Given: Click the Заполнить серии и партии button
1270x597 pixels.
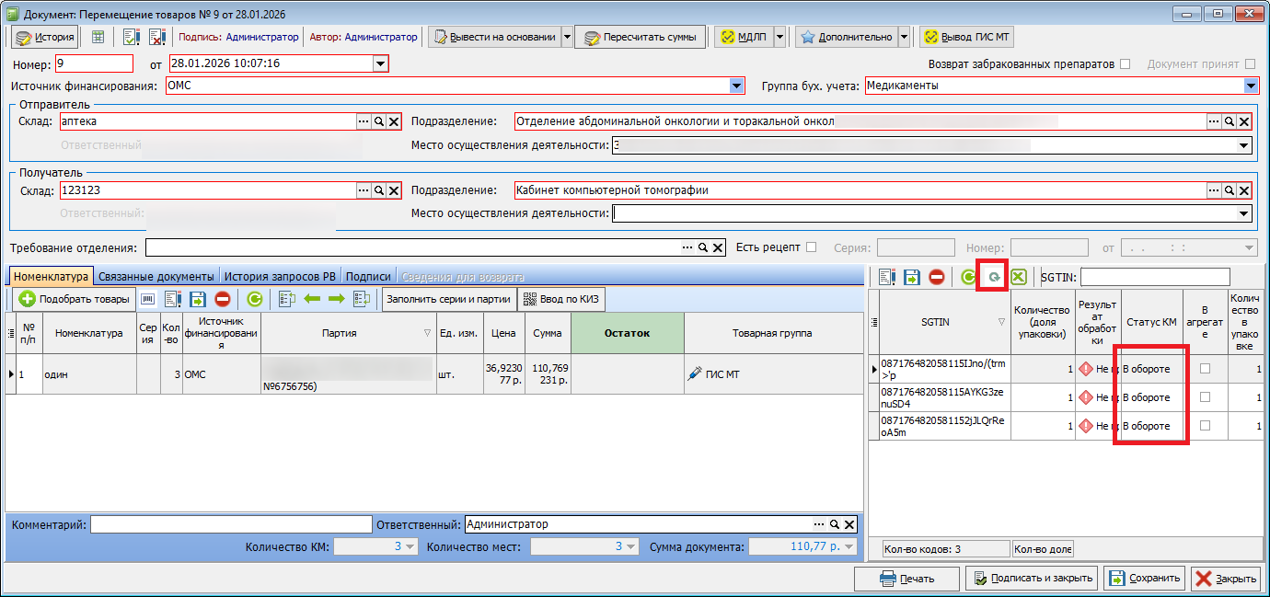Looking at the screenshot, I should [448, 299].
